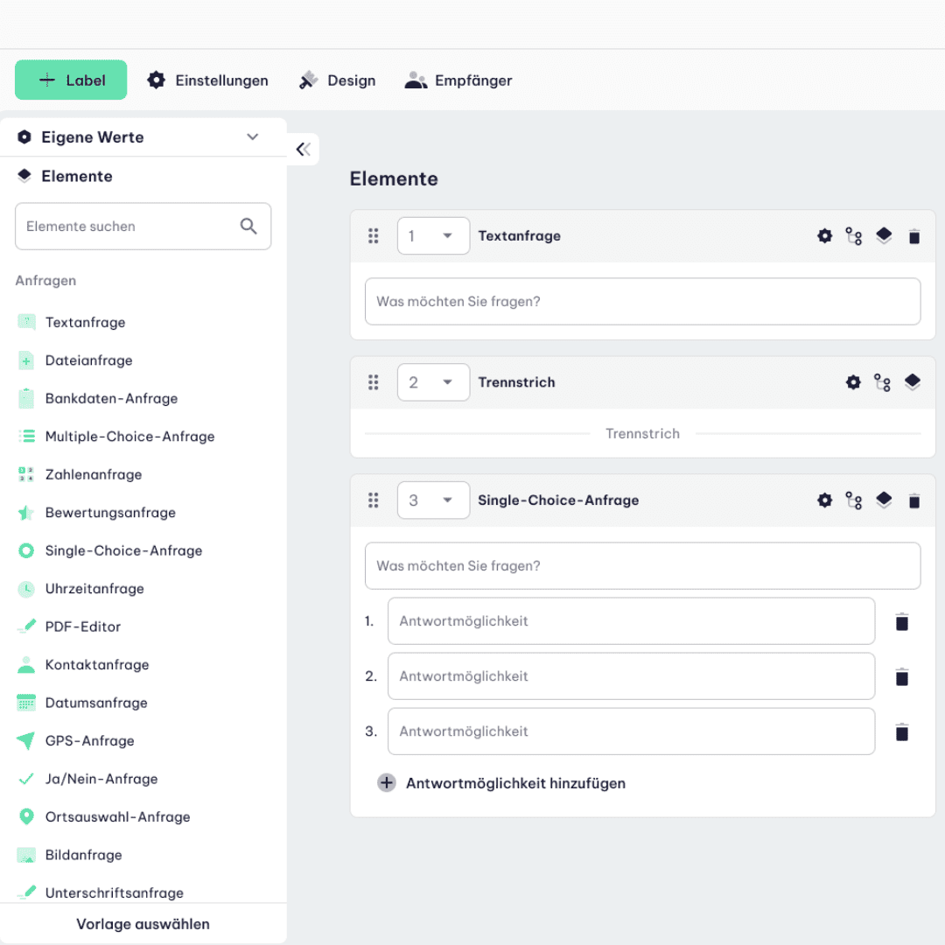Viewport: 945px width, 945px height.
Task: Add a Textanfrage from the sidebar
Action: (x=73, y=322)
